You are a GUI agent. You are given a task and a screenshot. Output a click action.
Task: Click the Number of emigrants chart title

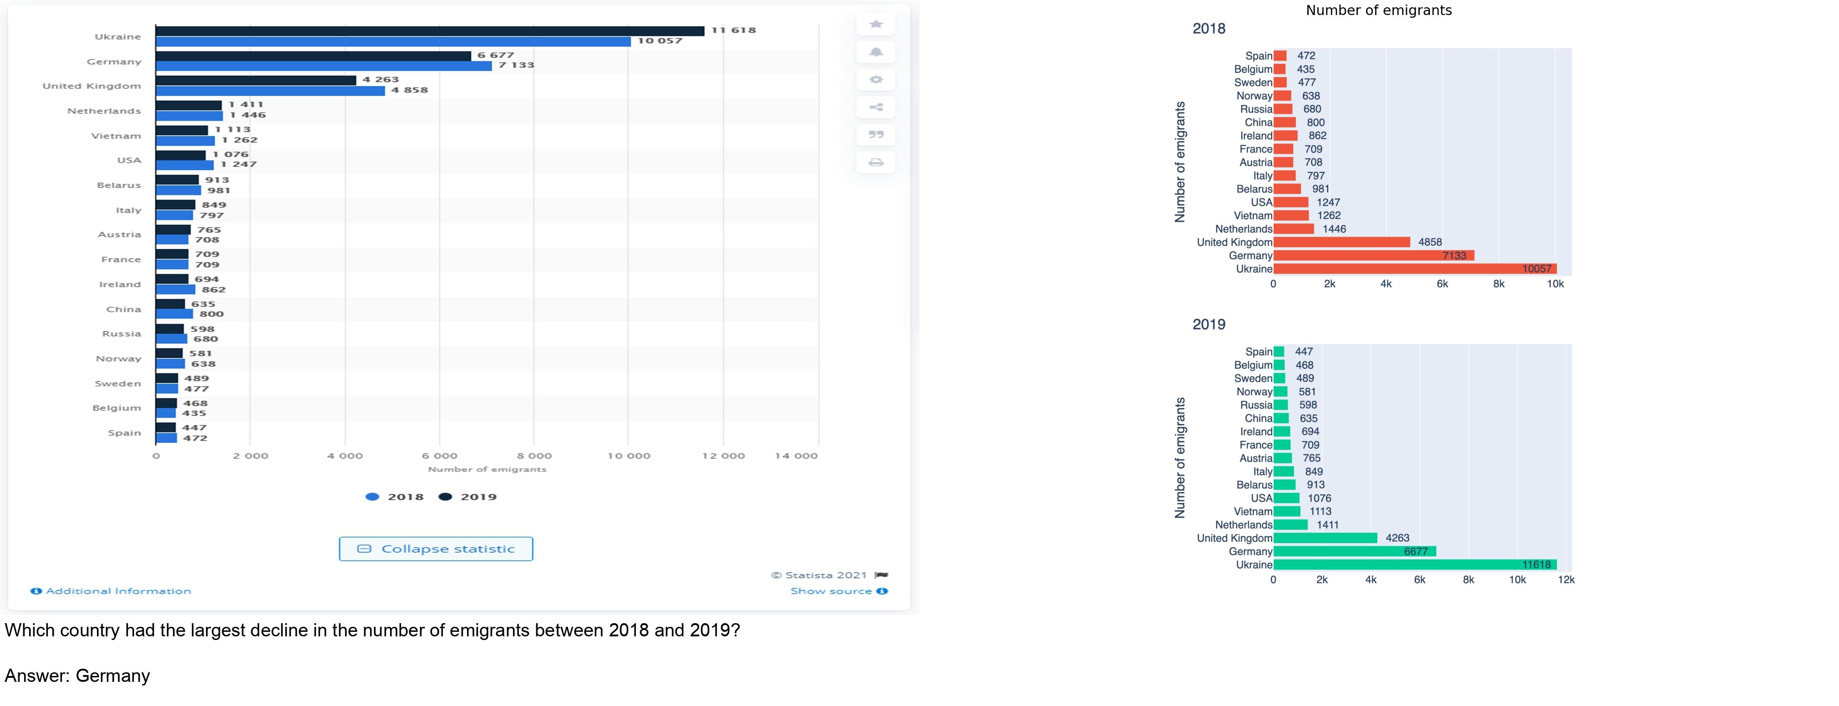[x=1378, y=11]
